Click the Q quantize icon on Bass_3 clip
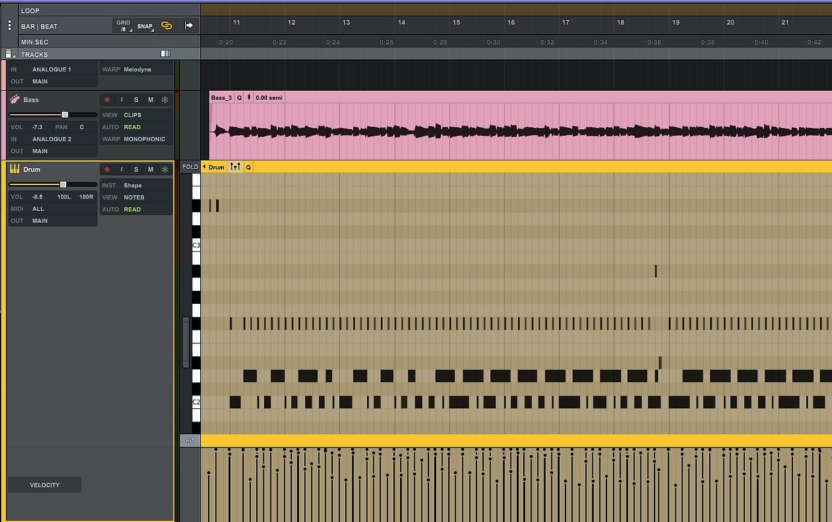 [x=239, y=97]
